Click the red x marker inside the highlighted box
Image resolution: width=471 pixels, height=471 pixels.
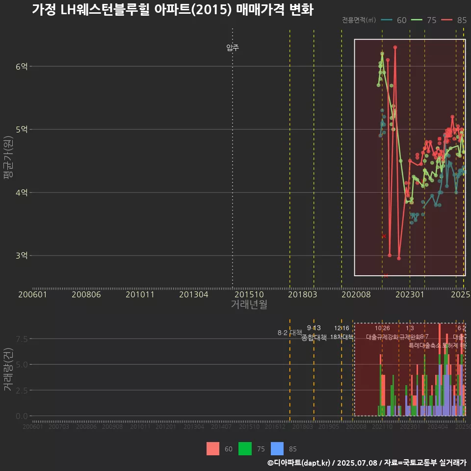(384, 236)
